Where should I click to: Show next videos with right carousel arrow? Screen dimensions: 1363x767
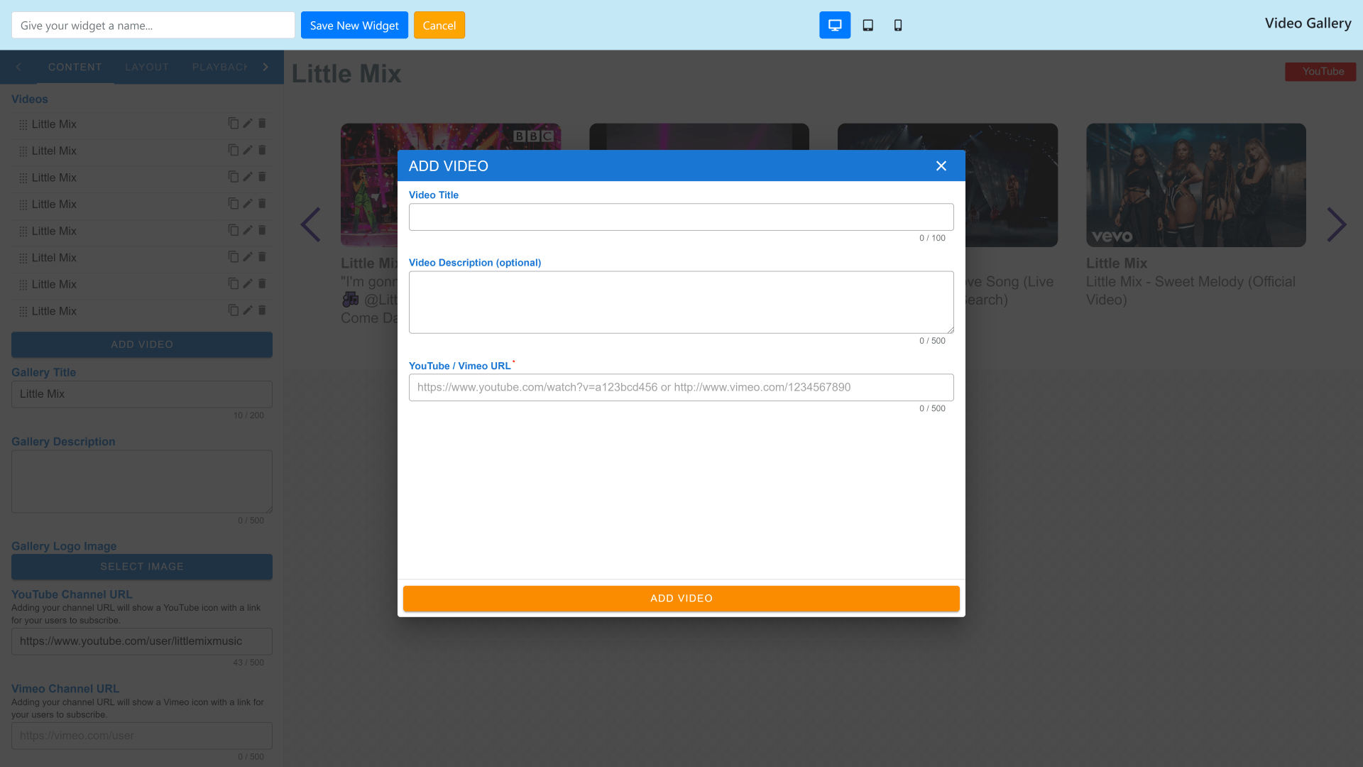pyautogui.click(x=1337, y=224)
